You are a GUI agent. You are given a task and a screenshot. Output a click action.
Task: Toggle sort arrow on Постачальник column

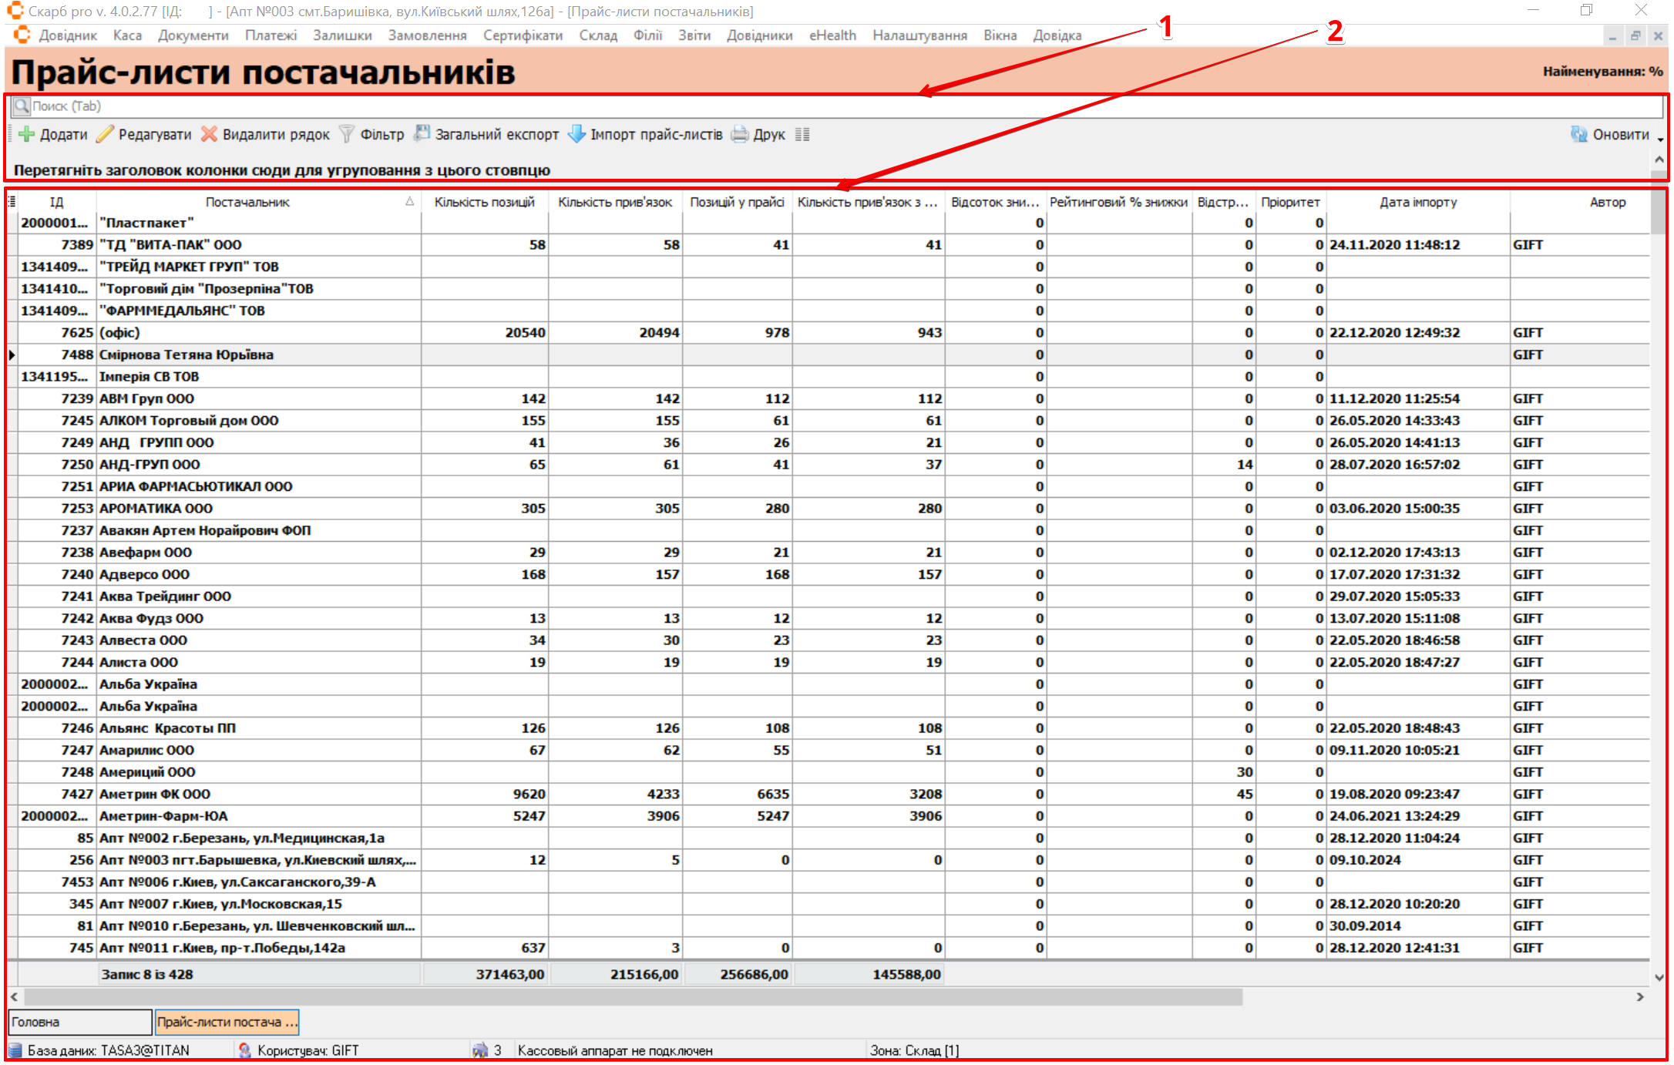pyautogui.click(x=409, y=202)
